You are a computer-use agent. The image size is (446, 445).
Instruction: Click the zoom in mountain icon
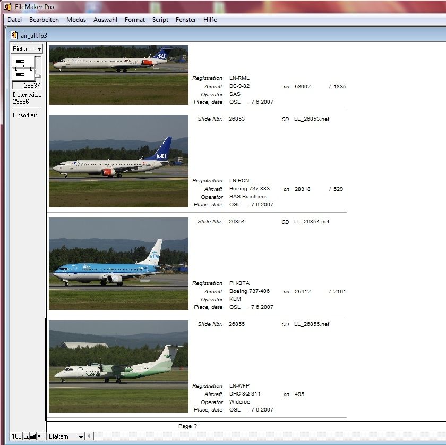click(x=33, y=436)
